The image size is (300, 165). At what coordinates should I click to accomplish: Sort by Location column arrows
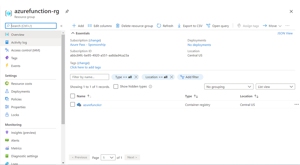tap(256, 96)
